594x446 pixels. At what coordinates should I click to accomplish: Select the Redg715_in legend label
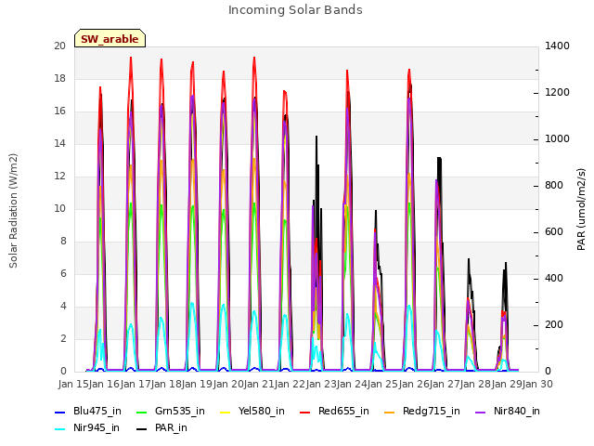(431, 411)
